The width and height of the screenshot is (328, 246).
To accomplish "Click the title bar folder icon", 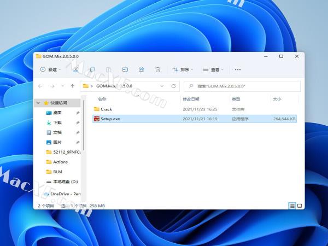I will (38, 56).
